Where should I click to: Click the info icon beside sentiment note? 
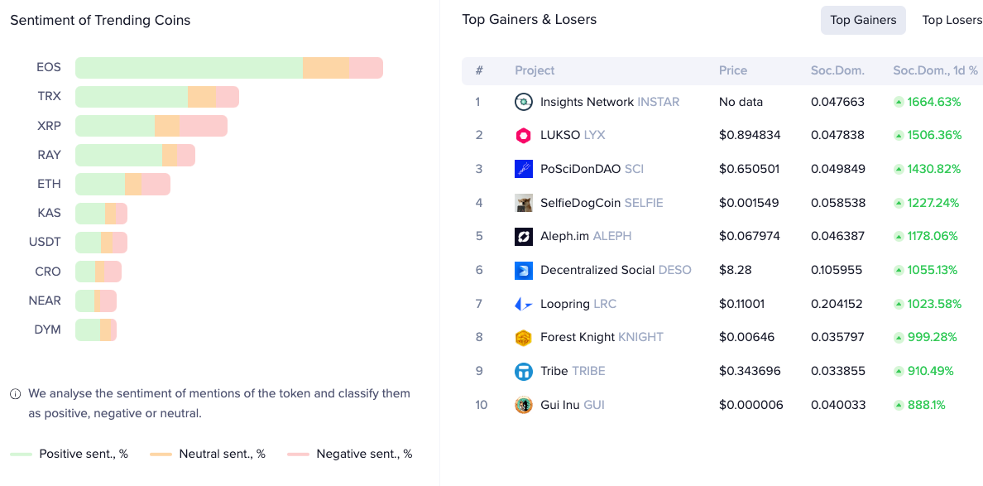point(15,394)
